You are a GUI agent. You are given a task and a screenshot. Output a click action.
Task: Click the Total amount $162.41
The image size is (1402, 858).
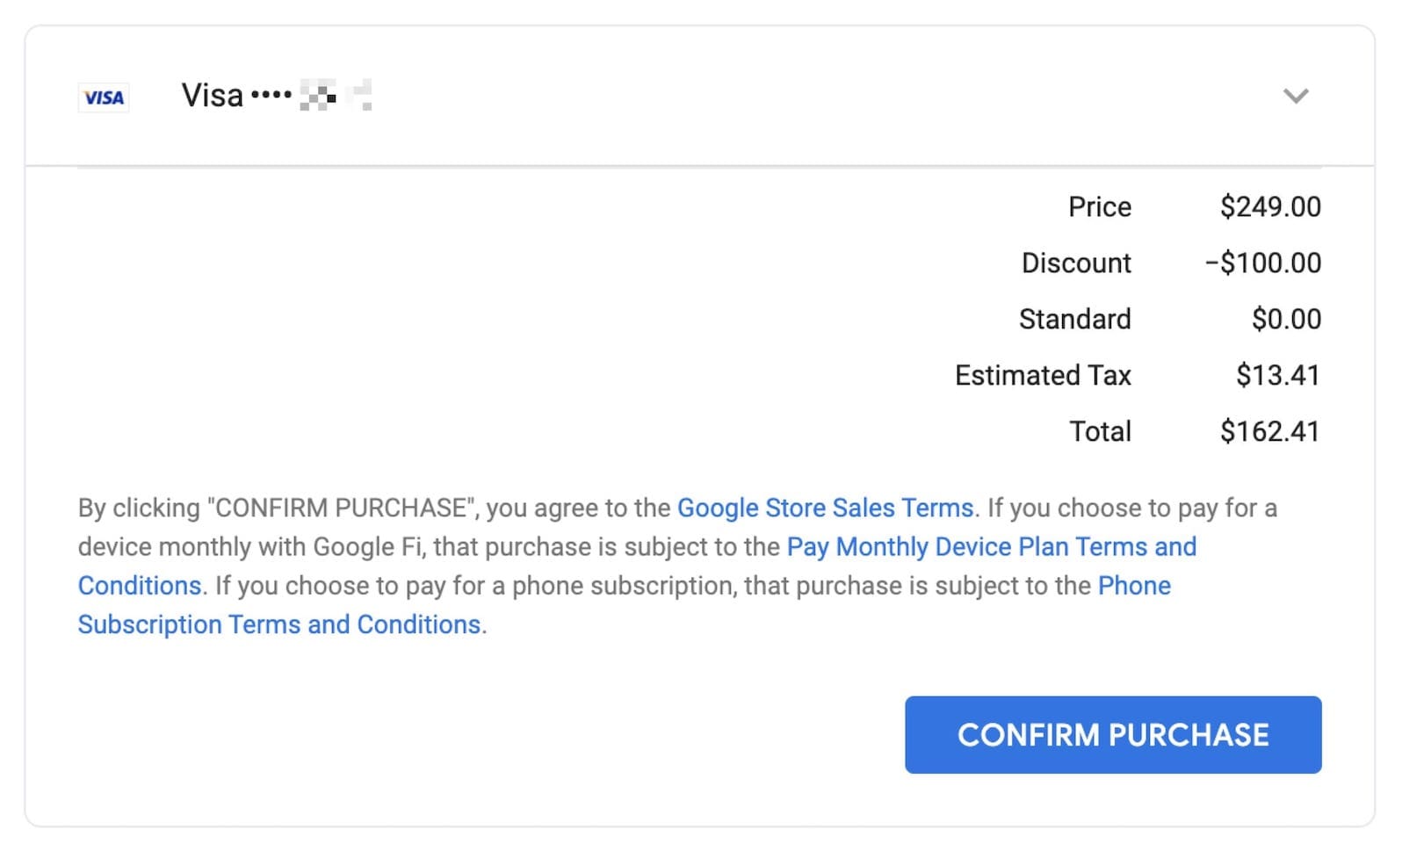pyautogui.click(x=1268, y=431)
